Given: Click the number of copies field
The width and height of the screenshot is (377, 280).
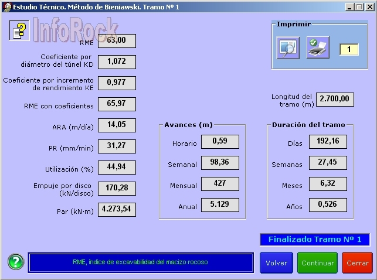Looking at the screenshot, I should 349,50.
